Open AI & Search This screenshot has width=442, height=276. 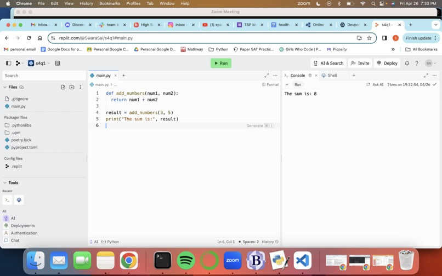point(328,63)
